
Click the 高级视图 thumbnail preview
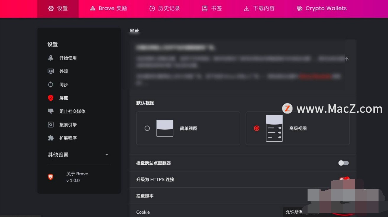(274, 128)
